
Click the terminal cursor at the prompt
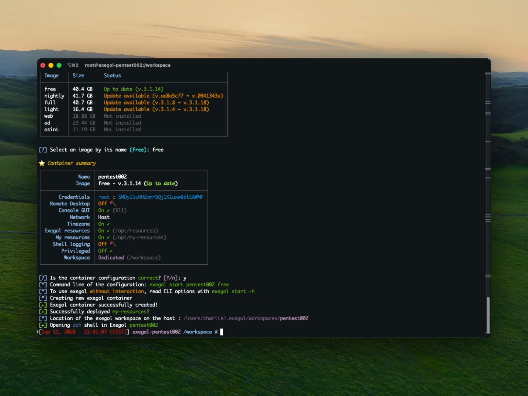221,332
